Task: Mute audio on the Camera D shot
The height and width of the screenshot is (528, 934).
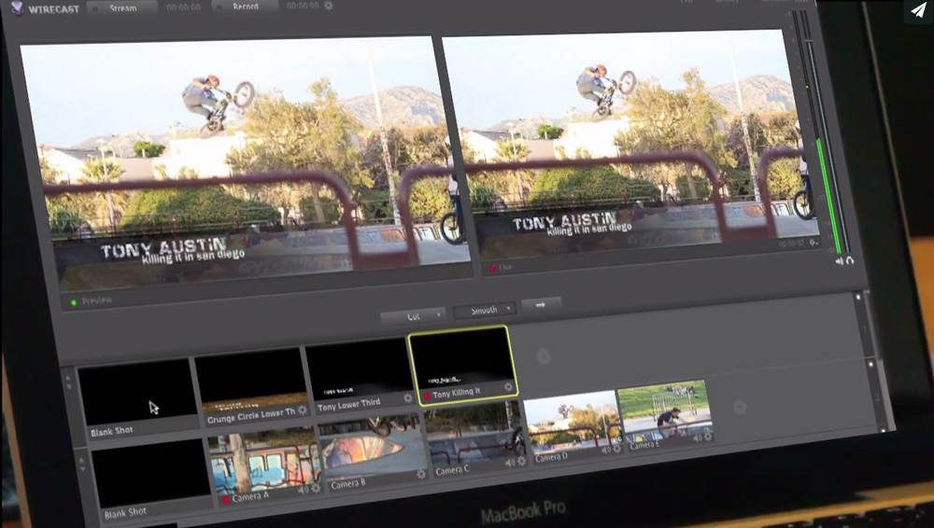Action: [606, 451]
